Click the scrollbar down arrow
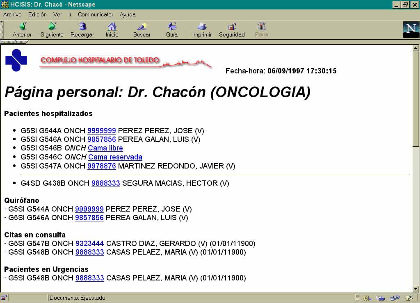Screen dimensions: 420x303 pos(415,289)
